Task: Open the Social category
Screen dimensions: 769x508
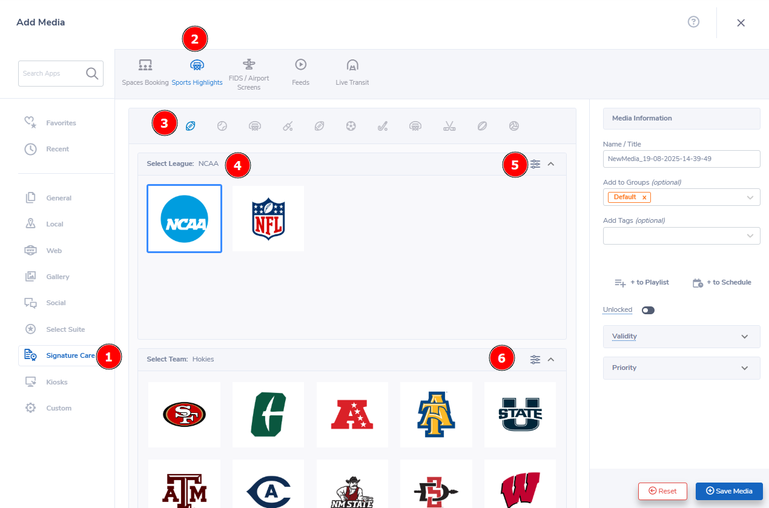Action: 45,303
